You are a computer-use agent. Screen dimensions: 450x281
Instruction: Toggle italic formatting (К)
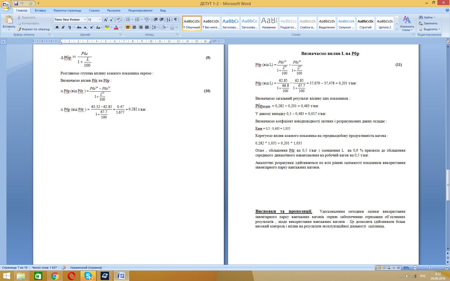tap(63, 27)
